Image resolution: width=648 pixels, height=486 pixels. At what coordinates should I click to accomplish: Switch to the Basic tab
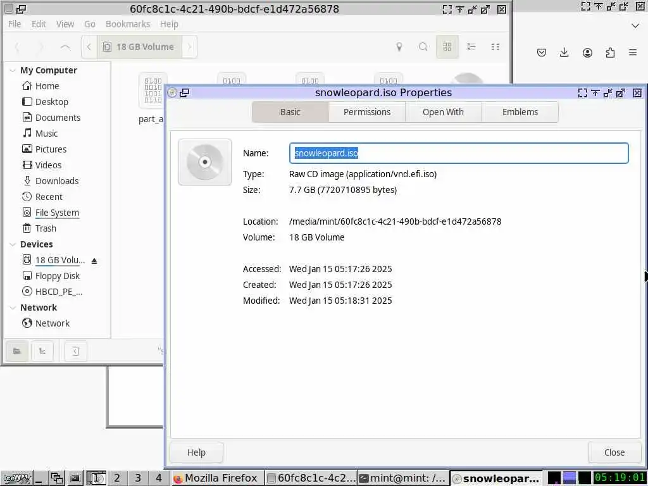tap(290, 112)
